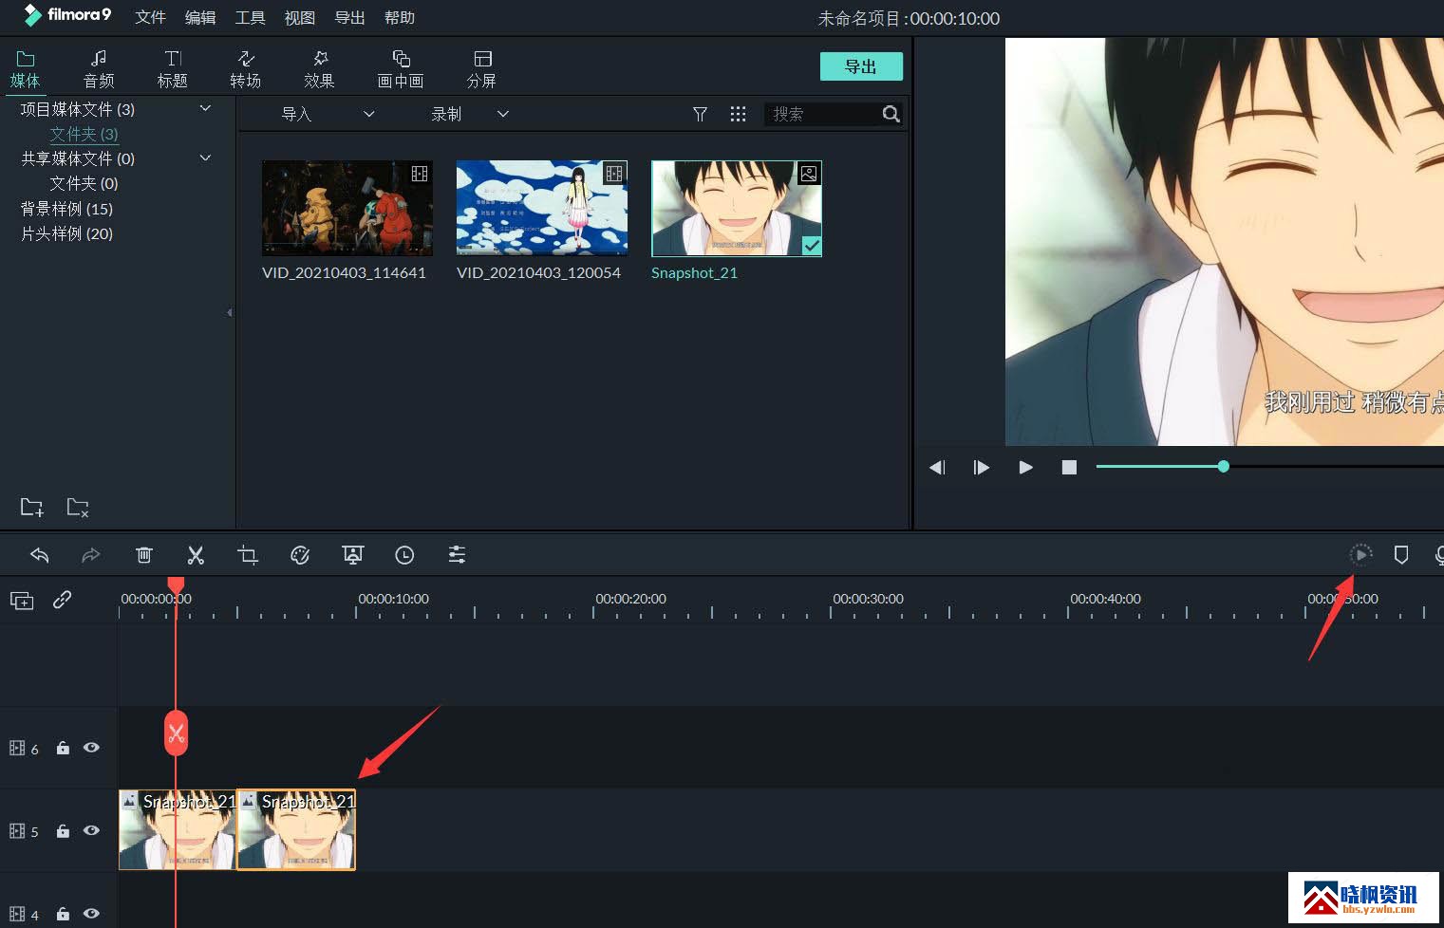Image resolution: width=1444 pixels, height=928 pixels.
Task: Switch to the 标题 tab
Action: (172, 69)
